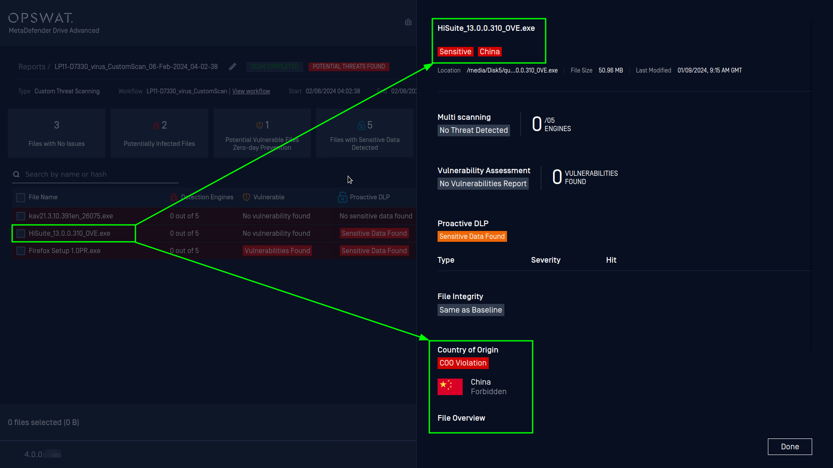Click '0 out of 5' in the kav21 row
The height and width of the screenshot is (468, 833).
pos(184,216)
